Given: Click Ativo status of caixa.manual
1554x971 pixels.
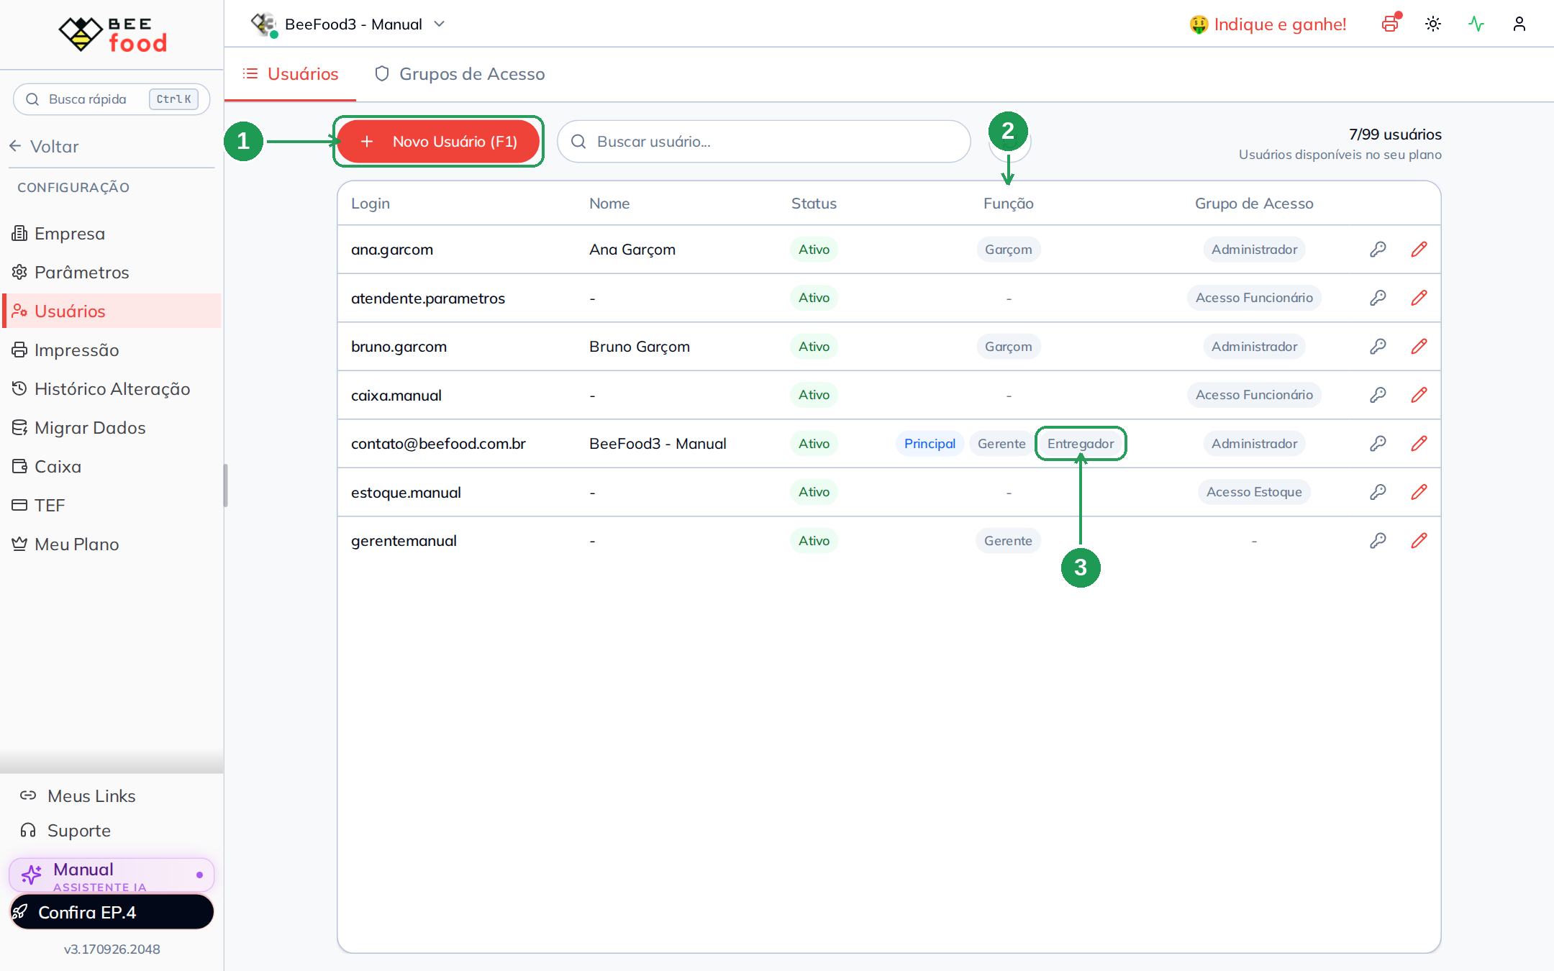Looking at the screenshot, I should point(814,395).
